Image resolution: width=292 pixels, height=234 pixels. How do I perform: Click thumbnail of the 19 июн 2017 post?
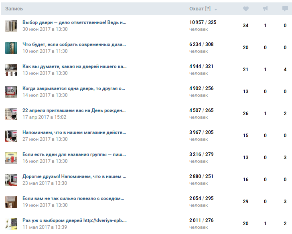point(11,202)
